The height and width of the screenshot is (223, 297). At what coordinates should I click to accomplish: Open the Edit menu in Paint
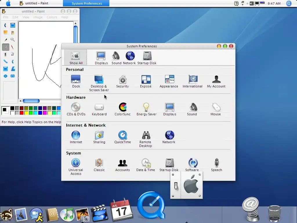tap(15, 17)
